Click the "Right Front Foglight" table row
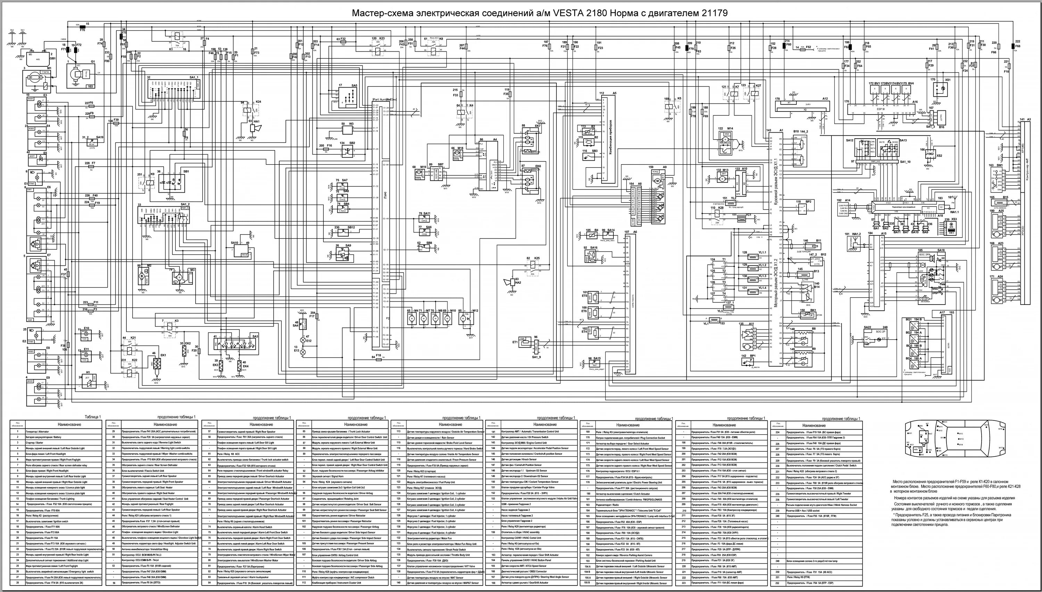This screenshot has width=1042, height=592. [x=56, y=459]
